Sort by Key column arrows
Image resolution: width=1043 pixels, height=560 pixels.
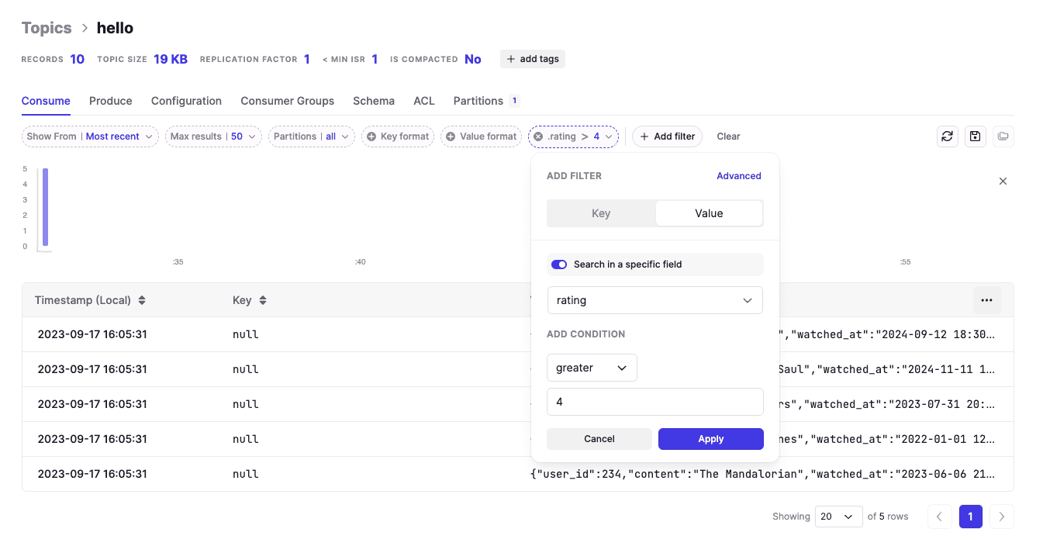[263, 300]
